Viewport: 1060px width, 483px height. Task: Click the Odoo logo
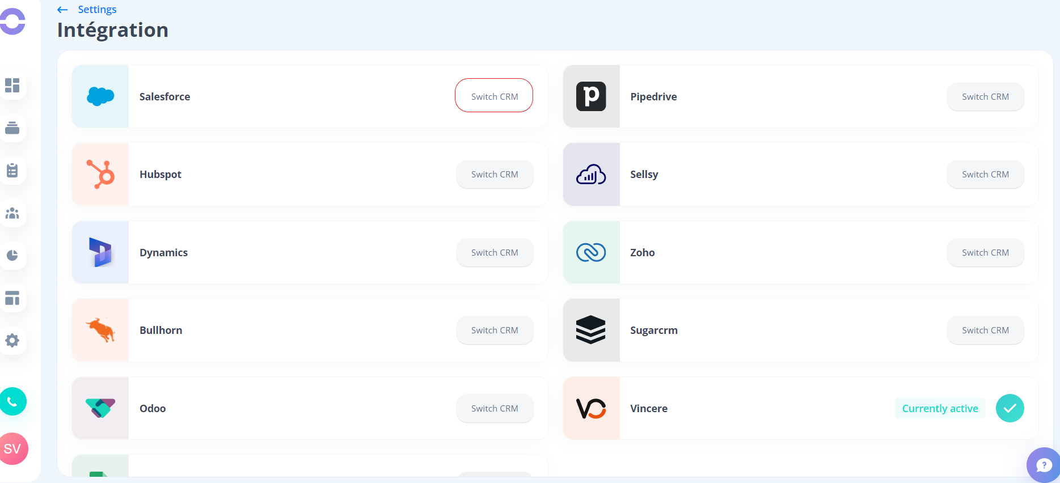pyautogui.click(x=100, y=408)
